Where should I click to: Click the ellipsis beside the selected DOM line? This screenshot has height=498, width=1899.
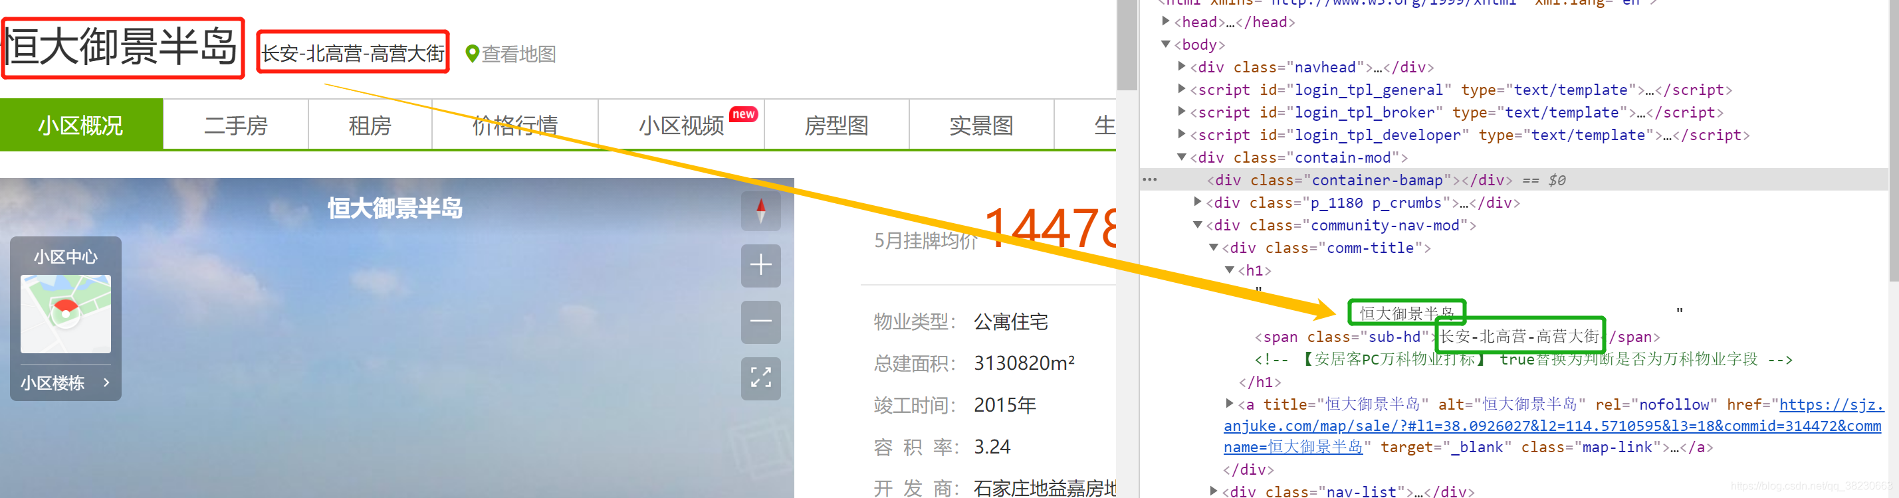point(1149,180)
